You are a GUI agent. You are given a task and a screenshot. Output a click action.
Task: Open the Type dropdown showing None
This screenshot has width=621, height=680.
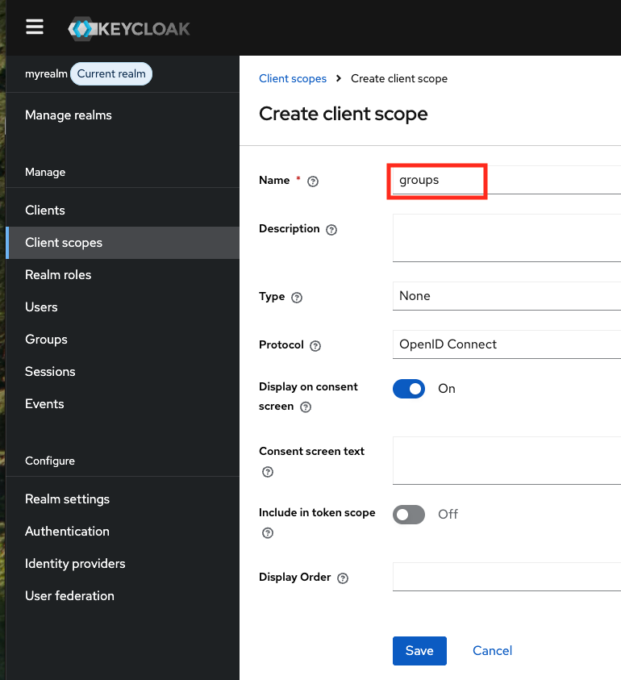tap(506, 296)
